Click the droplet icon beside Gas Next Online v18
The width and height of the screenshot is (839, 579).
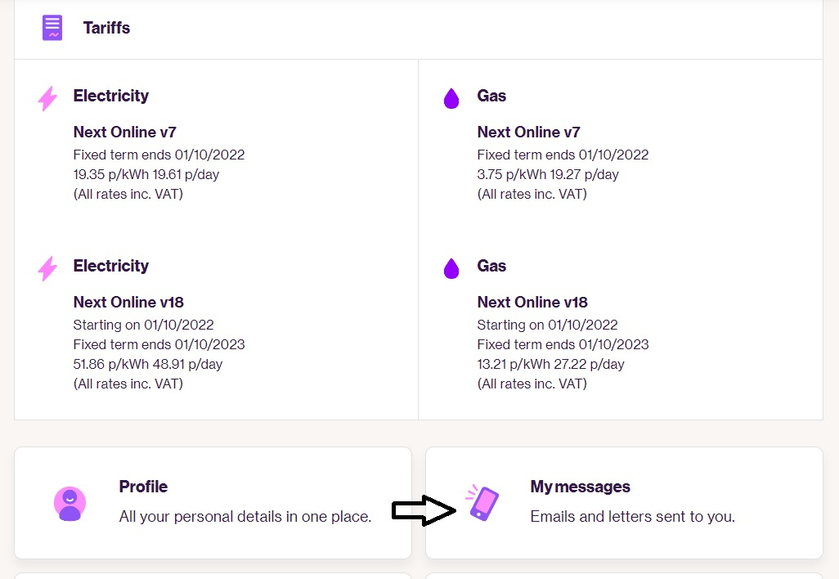tap(451, 268)
